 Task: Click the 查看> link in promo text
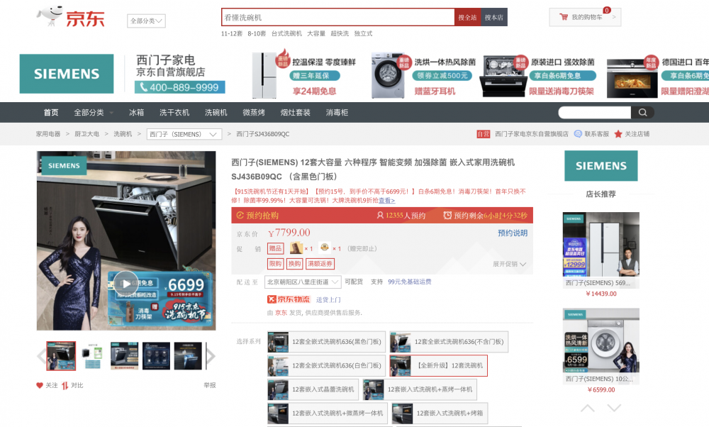tap(386, 201)
